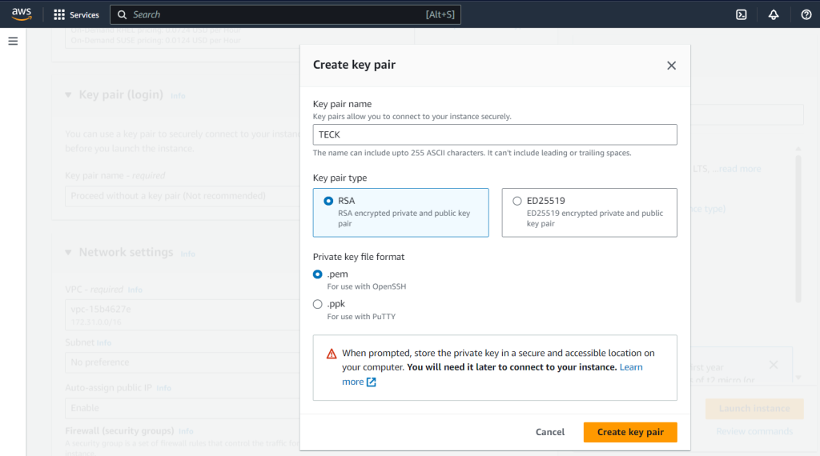Click the top search bar
820x456 pixels.
pyautogui.click(x=284, y=14)
